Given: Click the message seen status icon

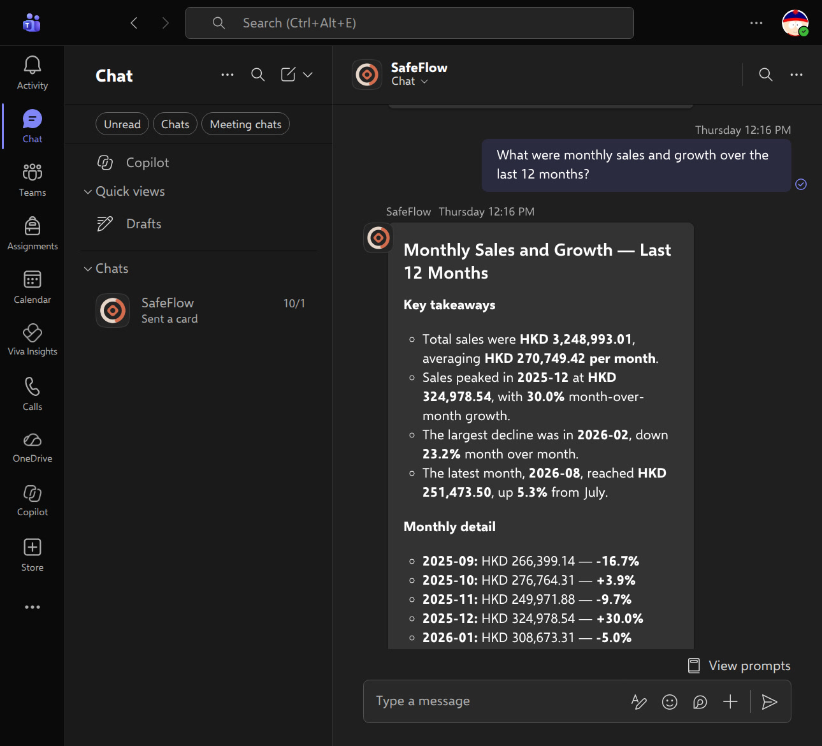Looking at the screenshot, I should point(801,184).
